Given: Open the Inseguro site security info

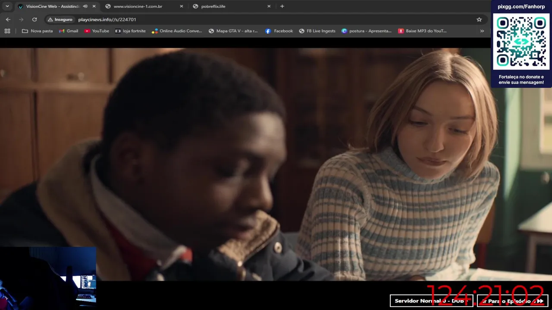Looking at the screenshot, I should tap(60, 19).
